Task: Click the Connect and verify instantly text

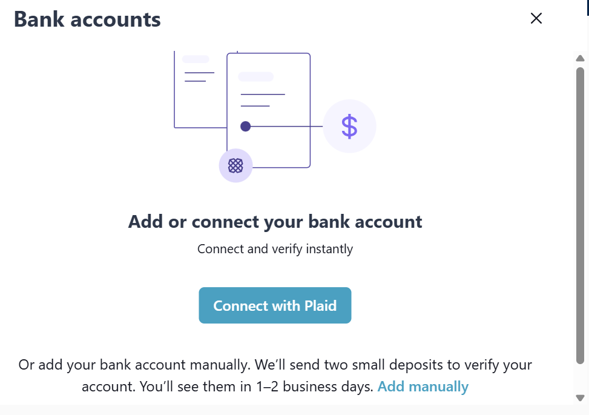Action: pyautogui.click(x=275, y=249)
